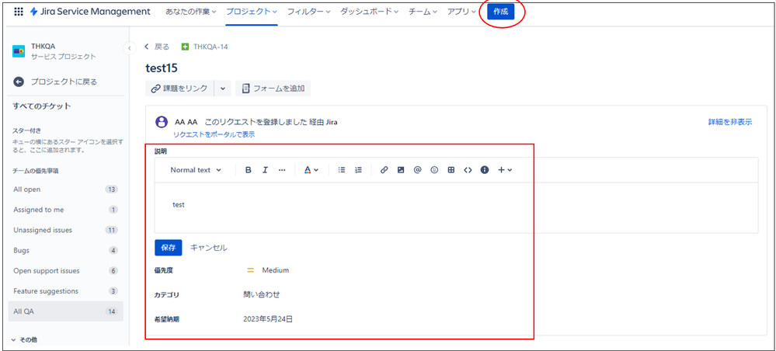The height and width of the screenshot is (351, 776).
Task: Click inside the description text area containing test
Action: 456,207
